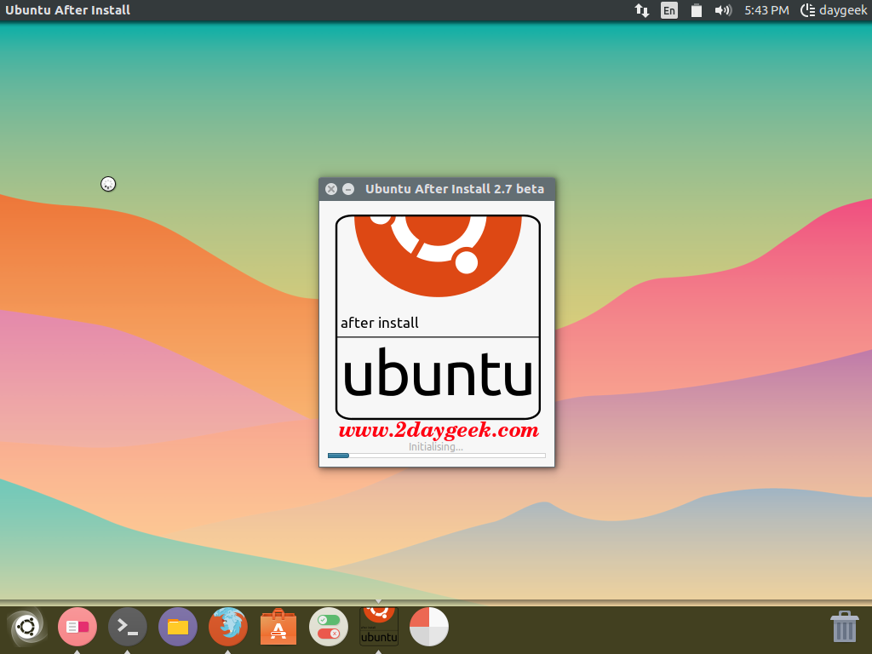872x654 pixels.
Task: Click the 'Initialising...' status text
Action: tap(436, 446)
